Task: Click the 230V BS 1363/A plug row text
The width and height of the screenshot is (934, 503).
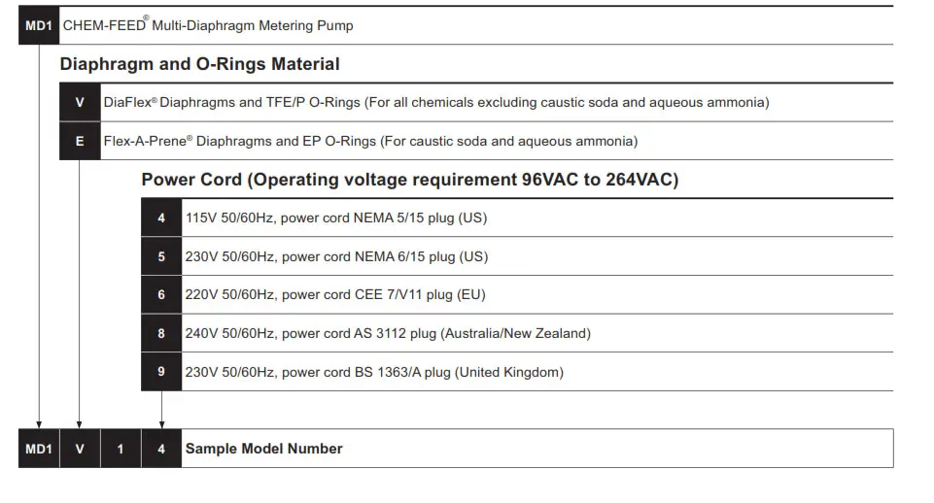Action: click(x=374, y=372)
